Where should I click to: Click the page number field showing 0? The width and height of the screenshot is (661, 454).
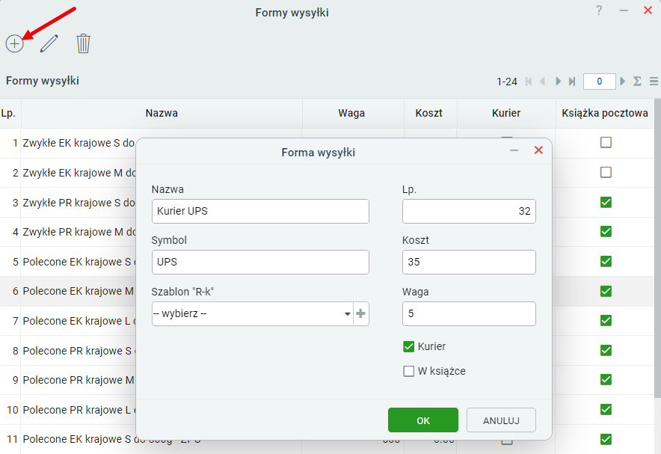tap(599, 82)
